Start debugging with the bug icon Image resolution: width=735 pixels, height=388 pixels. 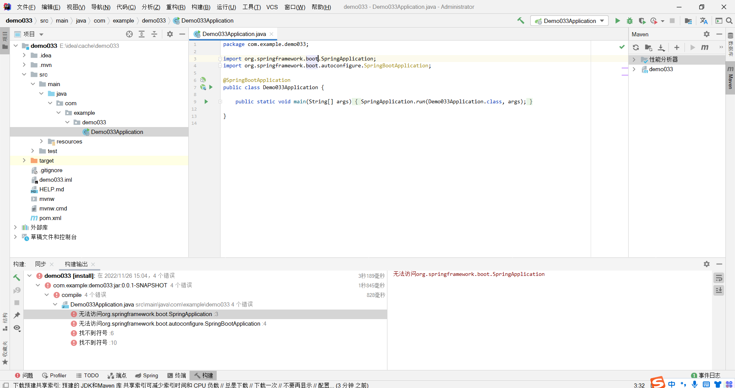coord(630,21)
